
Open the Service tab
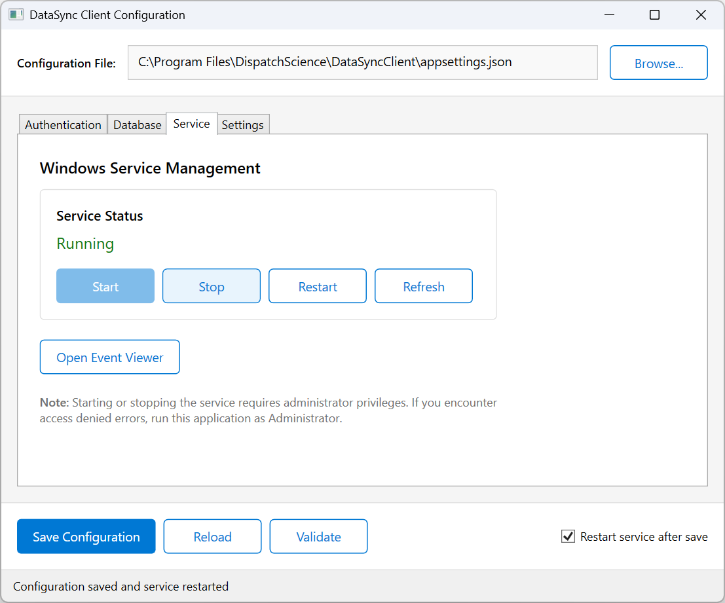(191, 123)
